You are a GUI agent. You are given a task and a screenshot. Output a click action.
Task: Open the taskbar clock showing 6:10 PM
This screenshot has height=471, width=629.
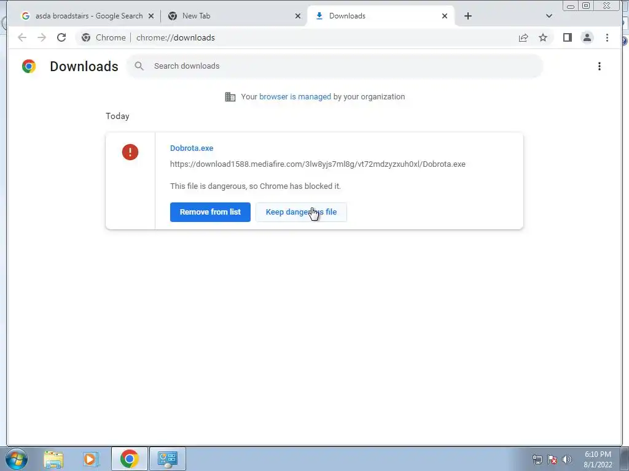coord(598,459)
